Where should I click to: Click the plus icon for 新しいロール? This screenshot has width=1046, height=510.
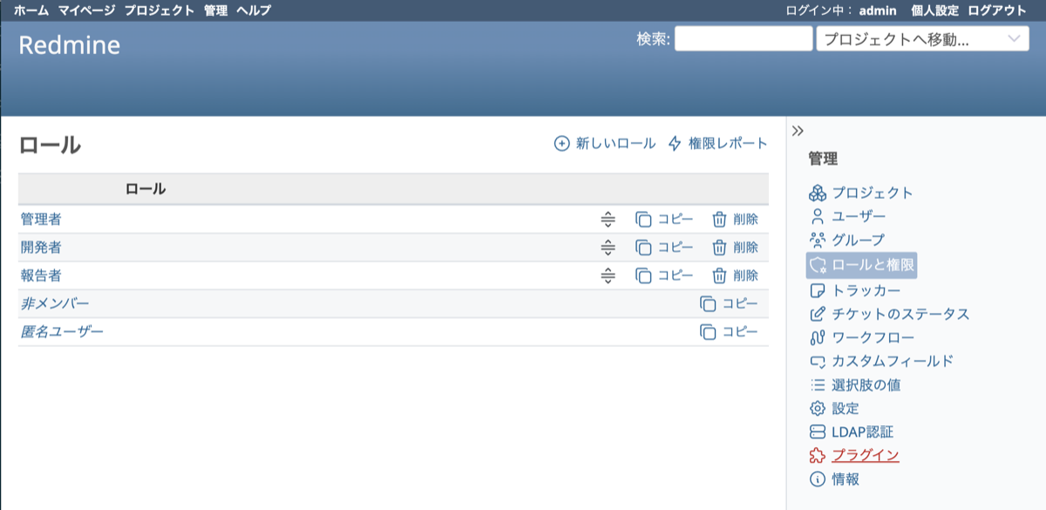(x=562, y=144)
